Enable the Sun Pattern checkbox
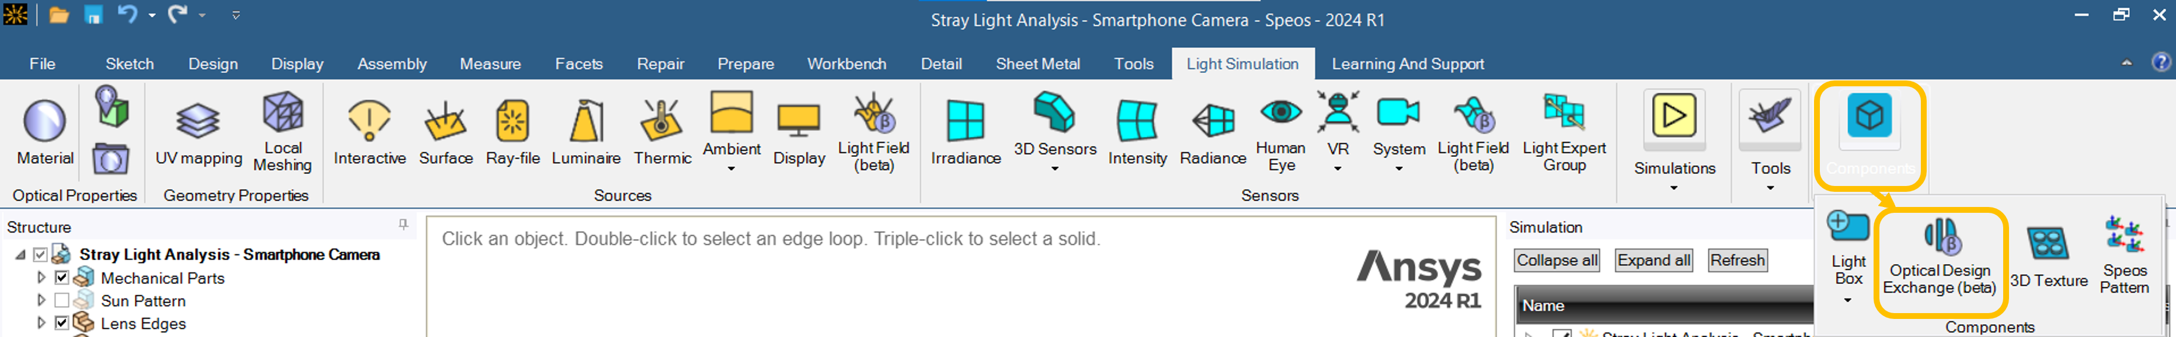2176x337 pixels. coord(61,300)
